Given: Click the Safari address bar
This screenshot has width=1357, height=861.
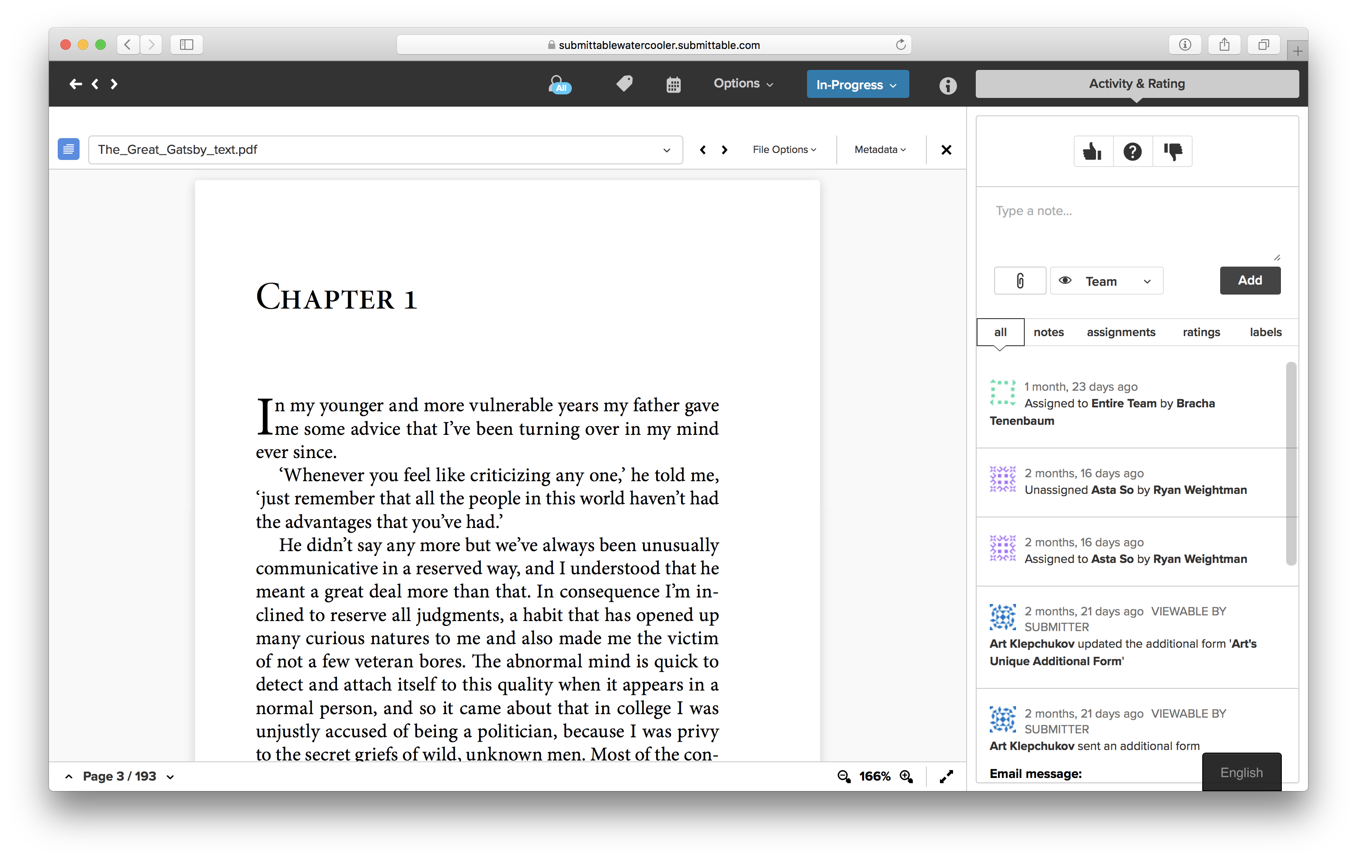Looking at the screenshot, I should (654, 45).
